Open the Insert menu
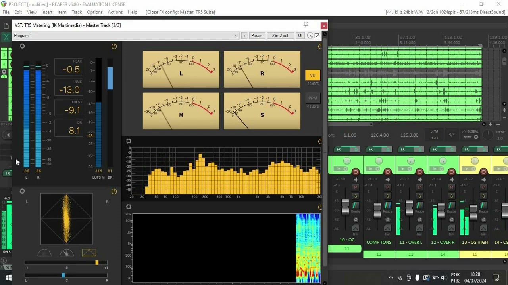 (x=47, y=12)
